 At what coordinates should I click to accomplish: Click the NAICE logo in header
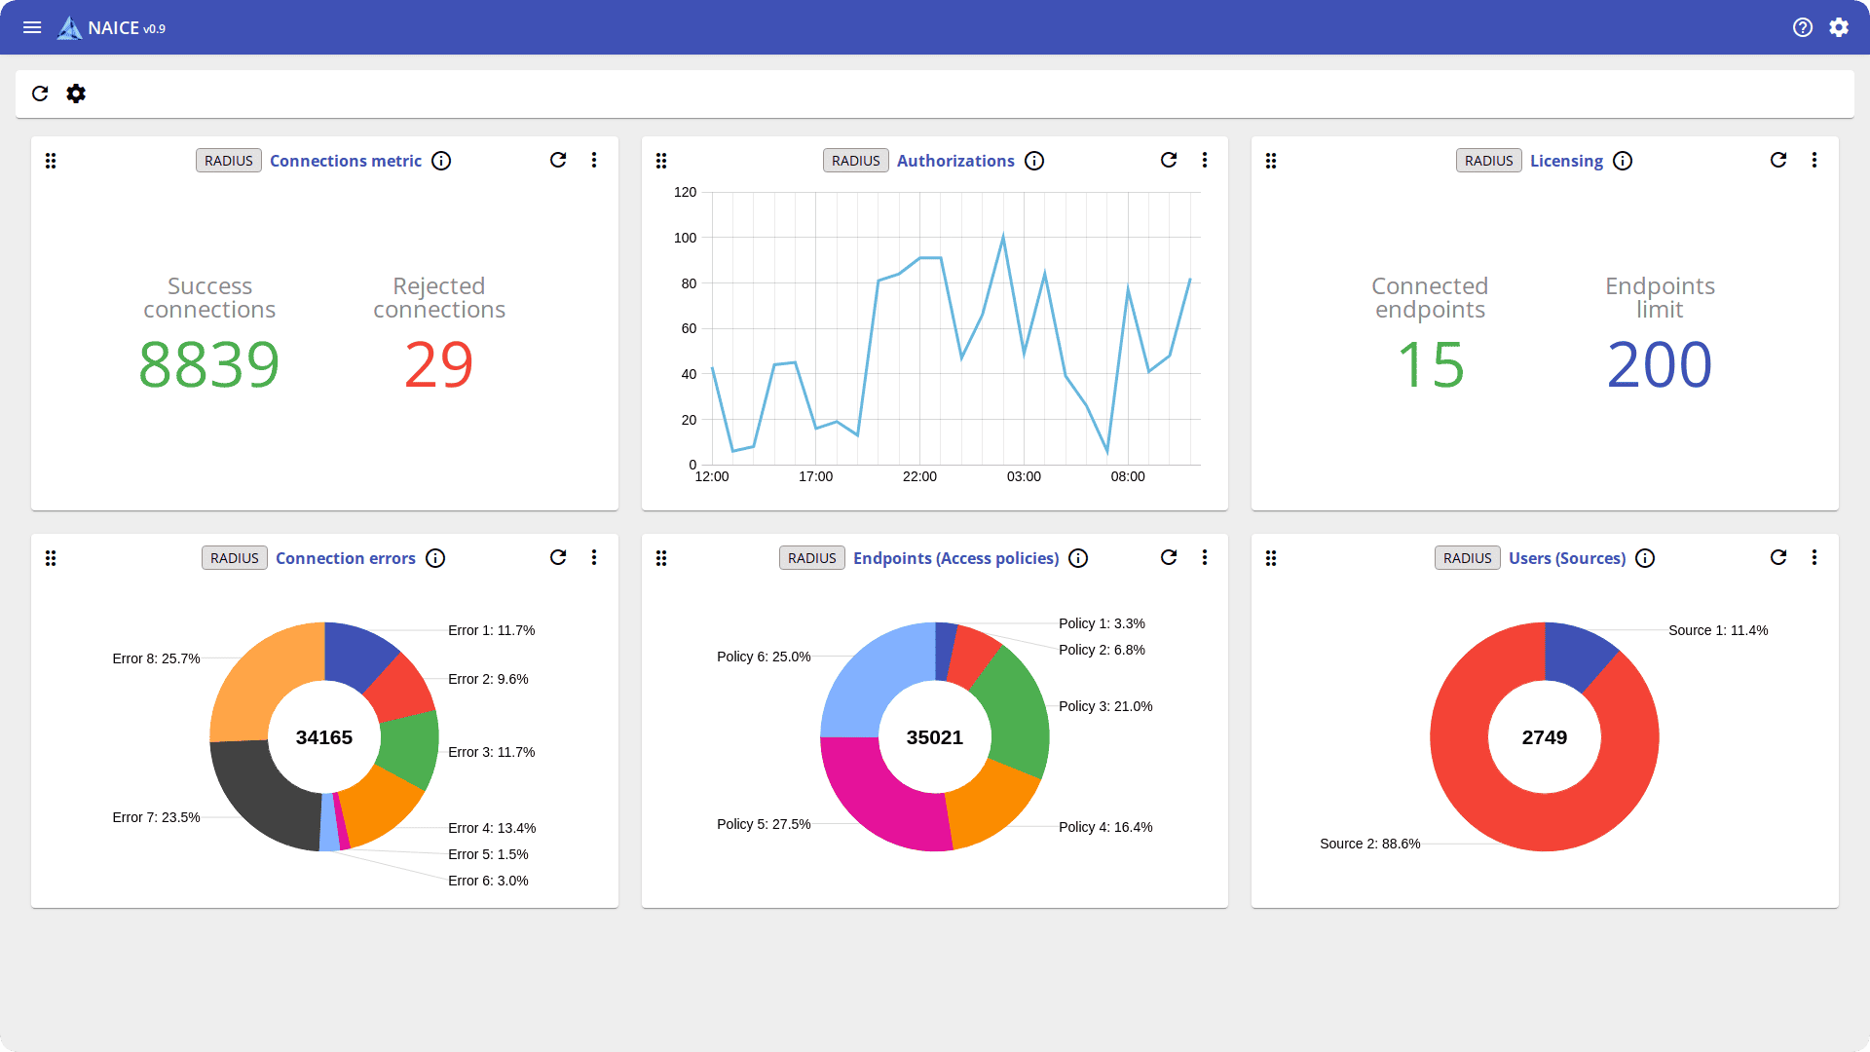70,28
